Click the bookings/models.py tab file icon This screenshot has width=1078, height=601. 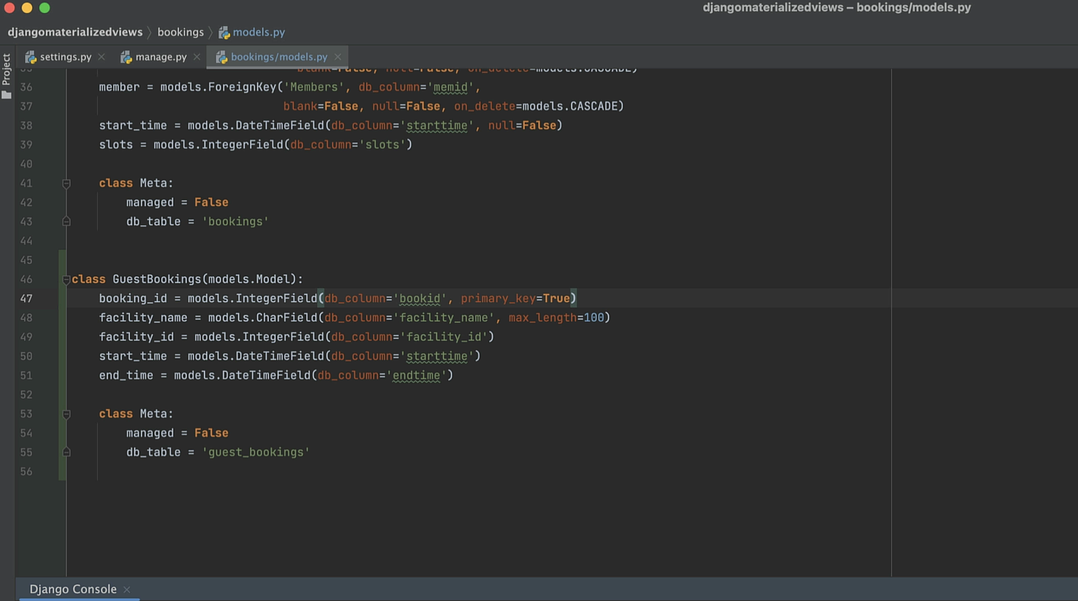tap(221, 57)
